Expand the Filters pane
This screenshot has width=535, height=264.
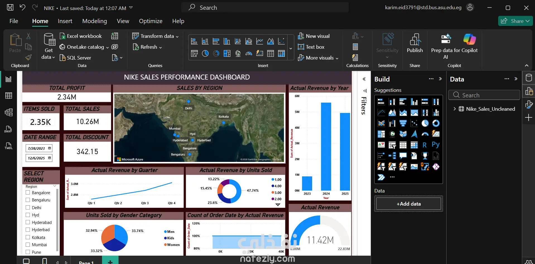[x=364, y=79]
